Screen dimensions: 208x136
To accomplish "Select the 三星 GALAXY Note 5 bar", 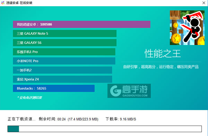I will click(x=64, y=34).
